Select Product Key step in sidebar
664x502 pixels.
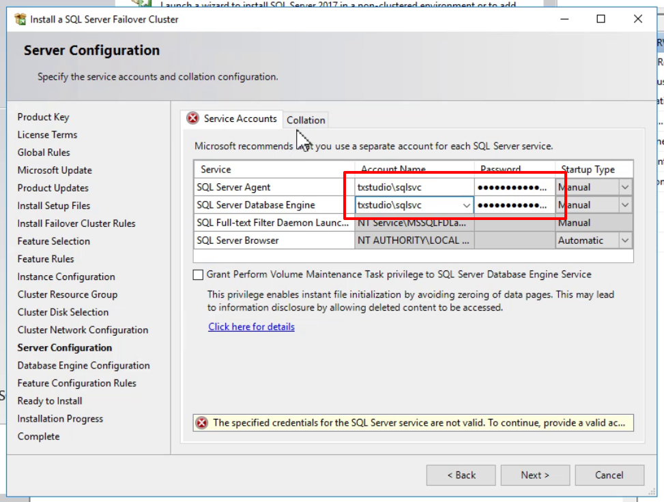(43, 117)
